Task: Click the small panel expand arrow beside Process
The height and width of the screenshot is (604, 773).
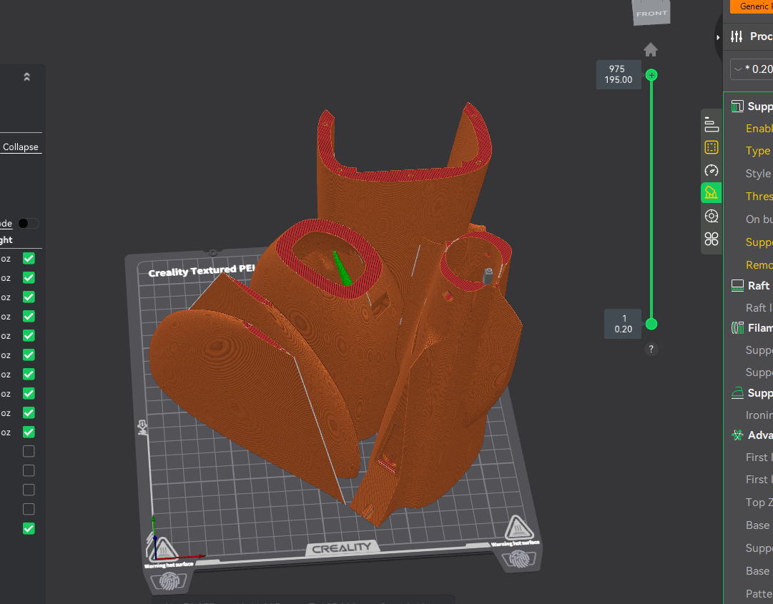Action: pyautogui.click(x=718, y=37)
